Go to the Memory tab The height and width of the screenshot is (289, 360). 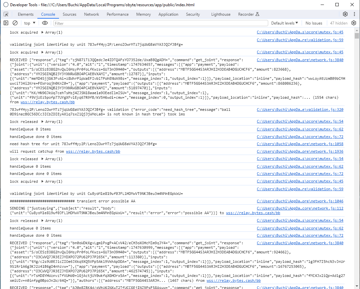(x=144, y=14)
